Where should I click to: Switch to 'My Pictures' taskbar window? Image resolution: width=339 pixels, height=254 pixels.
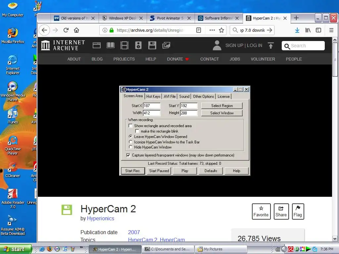(221, 249)
